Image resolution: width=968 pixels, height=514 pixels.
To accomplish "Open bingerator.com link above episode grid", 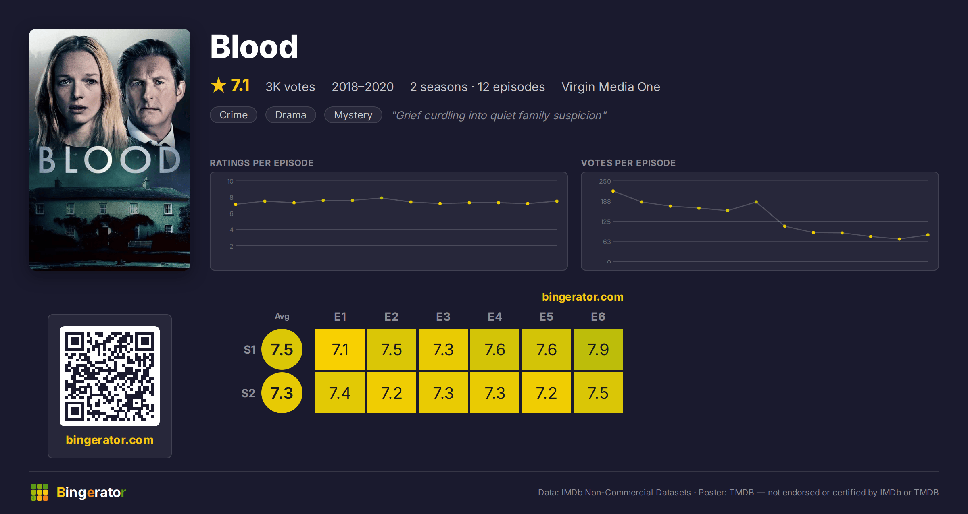I will pyautogui.click(x=582, y=297).
